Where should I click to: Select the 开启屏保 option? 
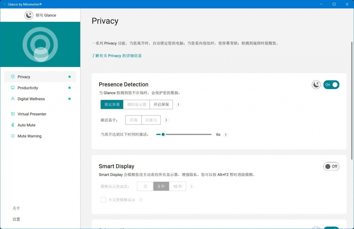161,104
